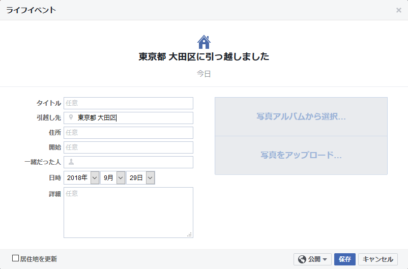The height and width of the screenshot is (269, 408).
Task: Click the blue house life event icon
Action: point(203,42)
